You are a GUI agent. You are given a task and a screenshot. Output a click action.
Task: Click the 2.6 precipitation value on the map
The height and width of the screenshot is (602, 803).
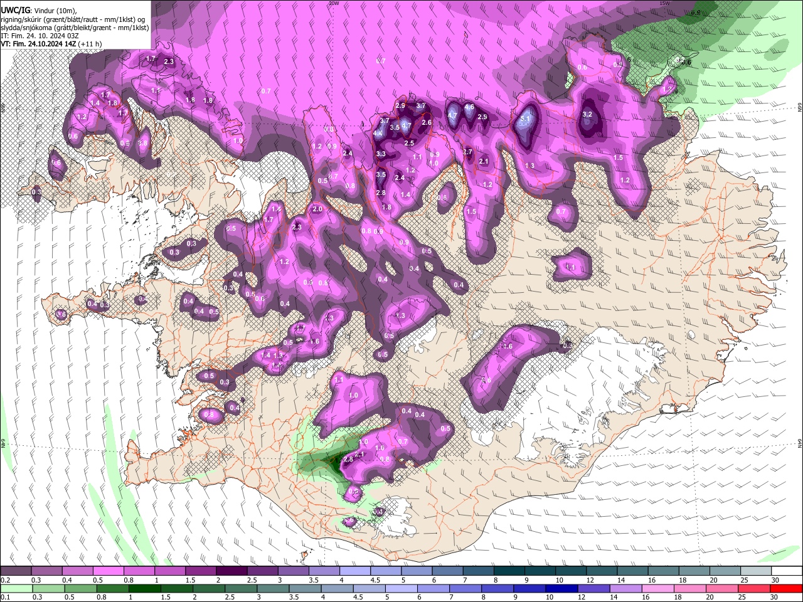[427, 122]
